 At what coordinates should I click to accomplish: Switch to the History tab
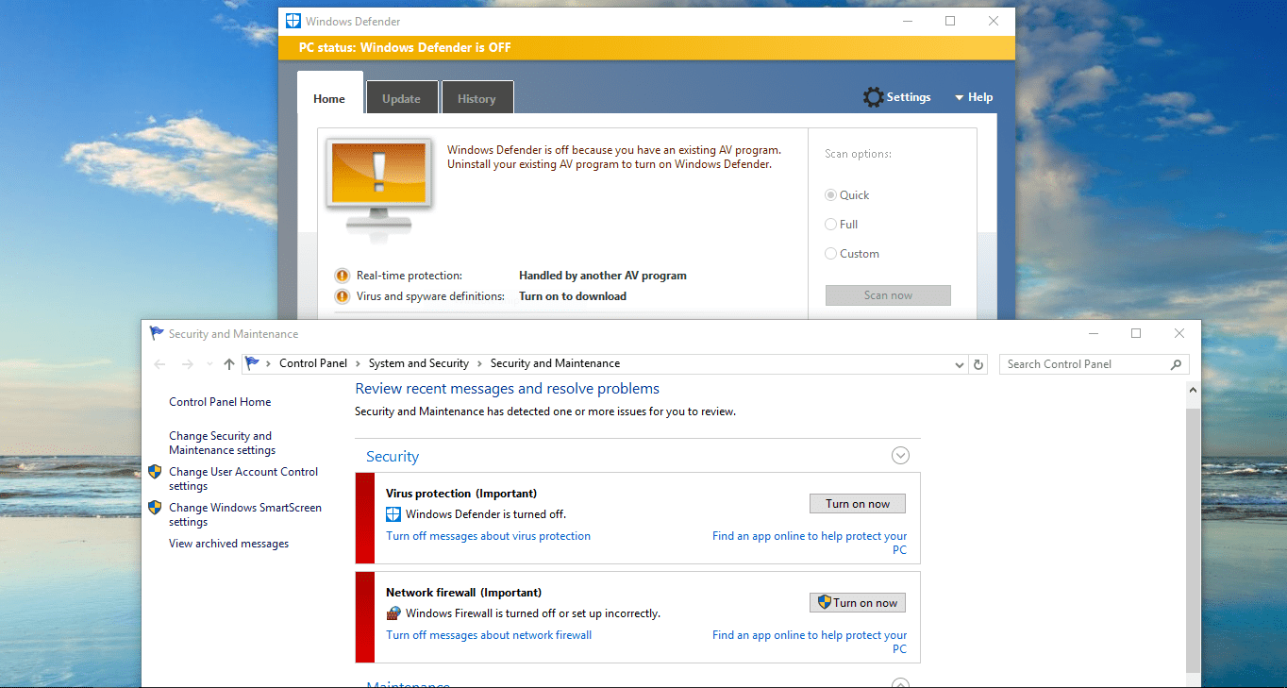pos(476,98)
